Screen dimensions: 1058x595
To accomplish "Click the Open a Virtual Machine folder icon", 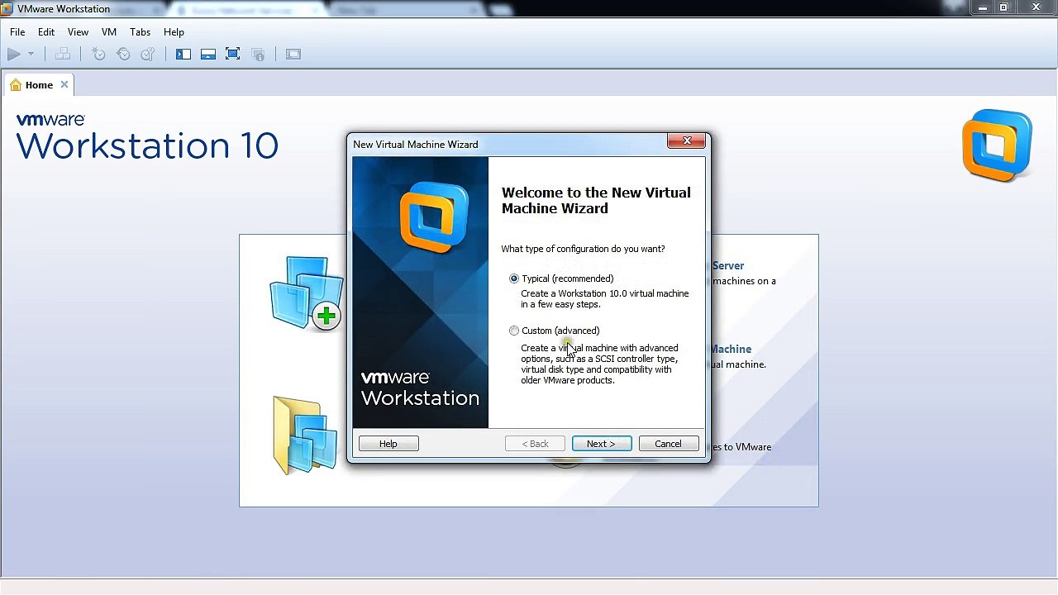I will pos(305,435).
